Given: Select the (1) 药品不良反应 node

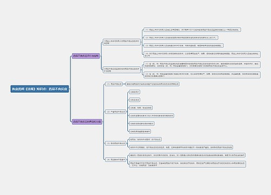Looking at the screenshot, I should (x=114, y=84).
